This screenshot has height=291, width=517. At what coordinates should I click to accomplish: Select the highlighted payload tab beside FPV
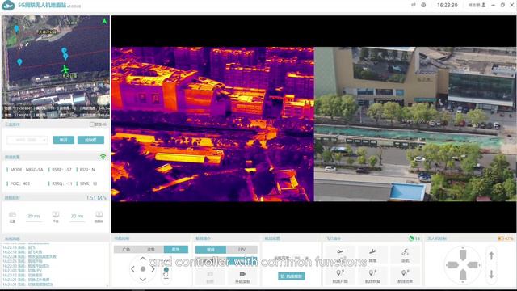click(211, 250)
